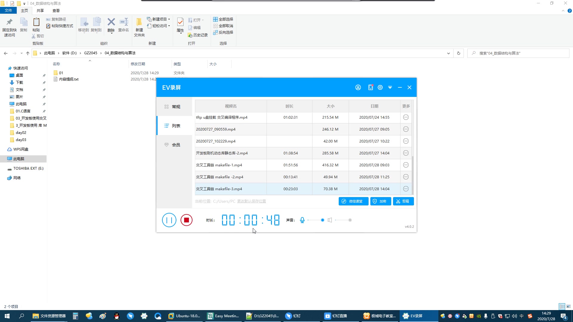Screen dimensions: 573x322
Task: Open more options for makefile-3.mp4
Action: pyautogui.click(x=406, y=189)
